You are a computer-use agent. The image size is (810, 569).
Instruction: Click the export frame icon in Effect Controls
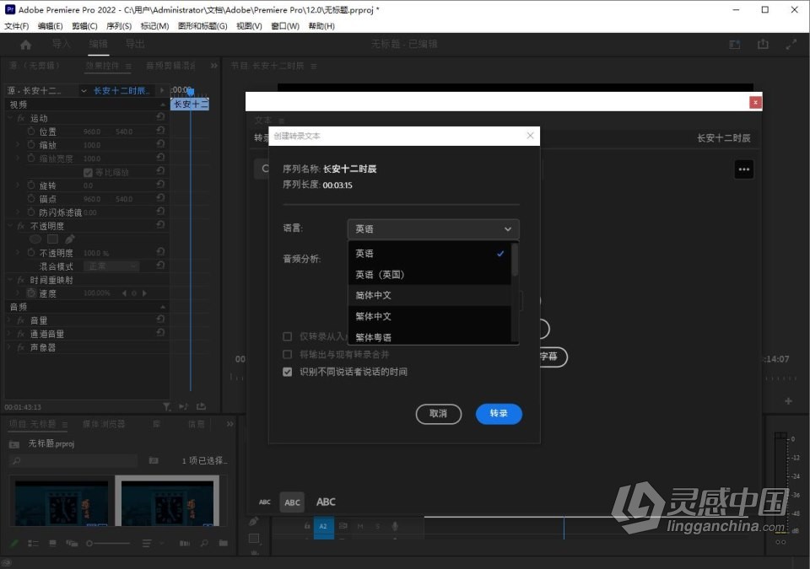[x=201, y=407]
